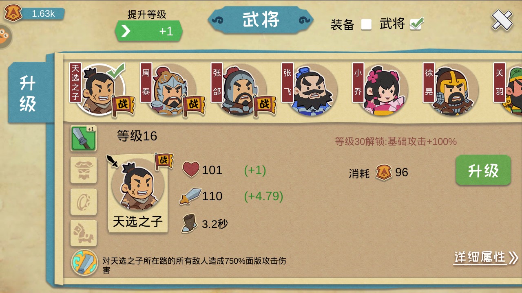Tap the currency icon showing 1.63k
Screen dimensions: 522x293
[x=13, y=13]
